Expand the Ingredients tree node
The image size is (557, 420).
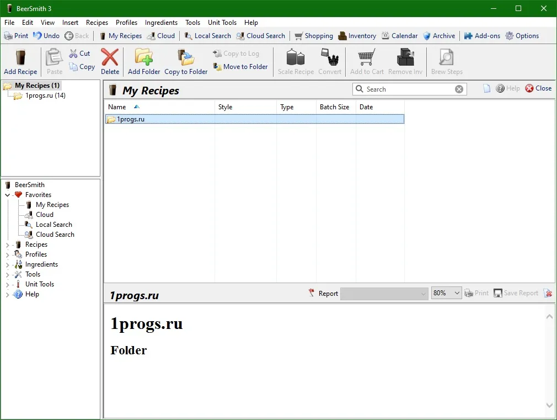coord(8,264)
